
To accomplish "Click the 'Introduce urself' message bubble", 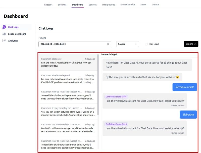I will (185, 87).
